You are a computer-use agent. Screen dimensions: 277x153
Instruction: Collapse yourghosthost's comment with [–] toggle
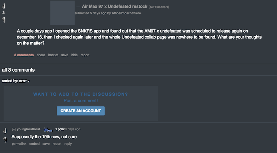click(x=14, y=129)
